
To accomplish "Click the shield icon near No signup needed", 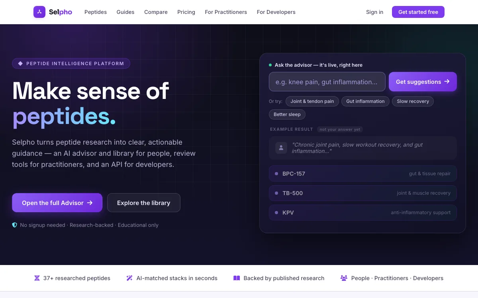I will pyautogui.click(x=15, y=225).
